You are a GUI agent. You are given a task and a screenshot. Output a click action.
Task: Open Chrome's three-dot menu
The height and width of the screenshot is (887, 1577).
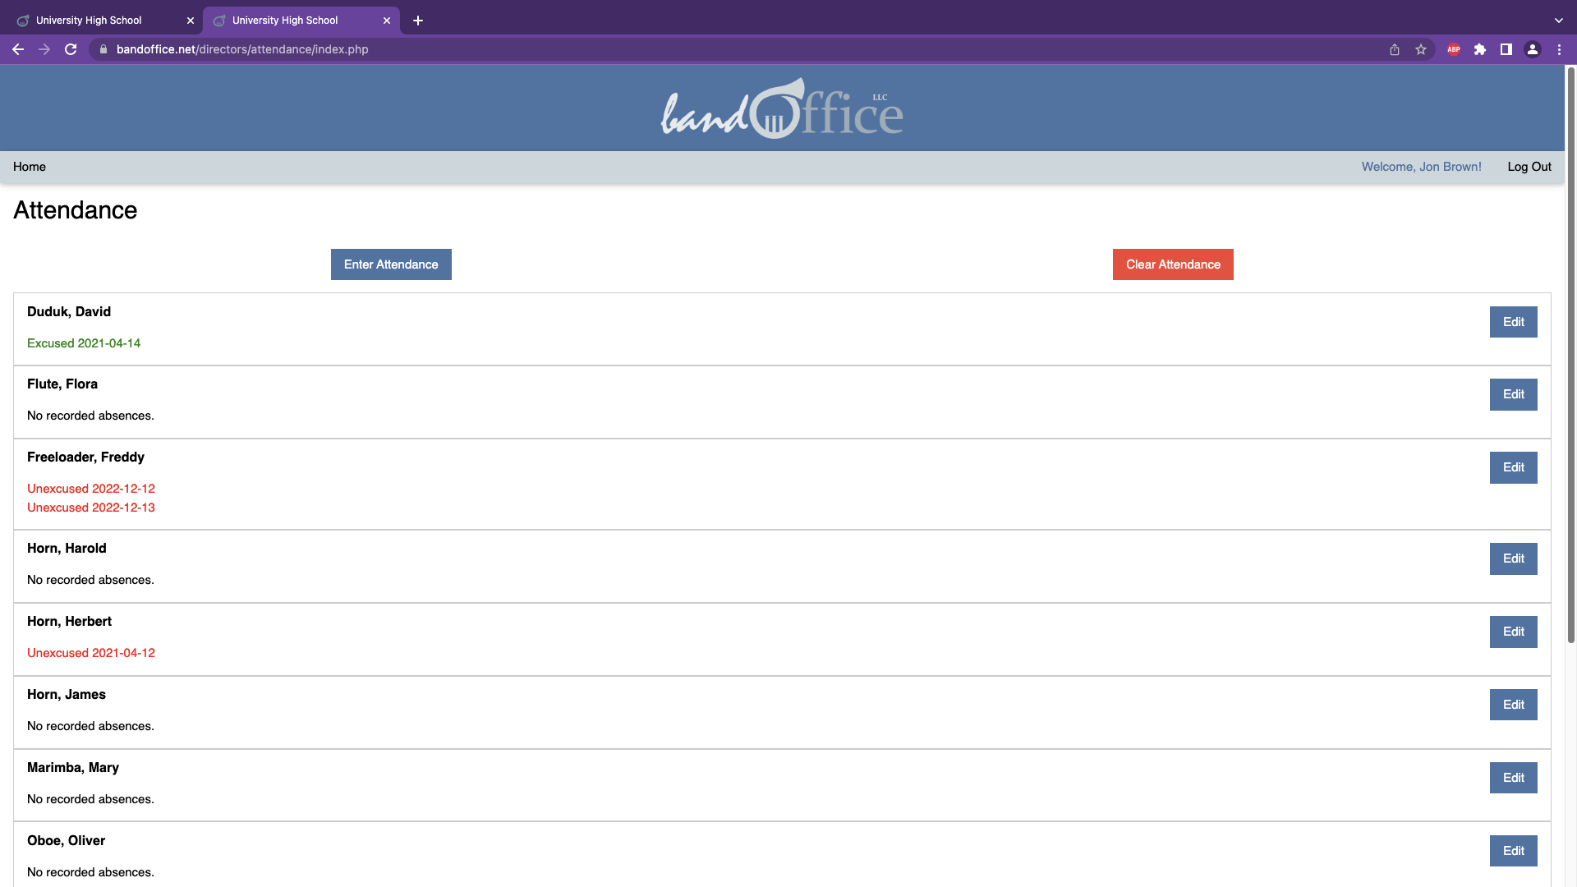click(x=1559, y=49)
